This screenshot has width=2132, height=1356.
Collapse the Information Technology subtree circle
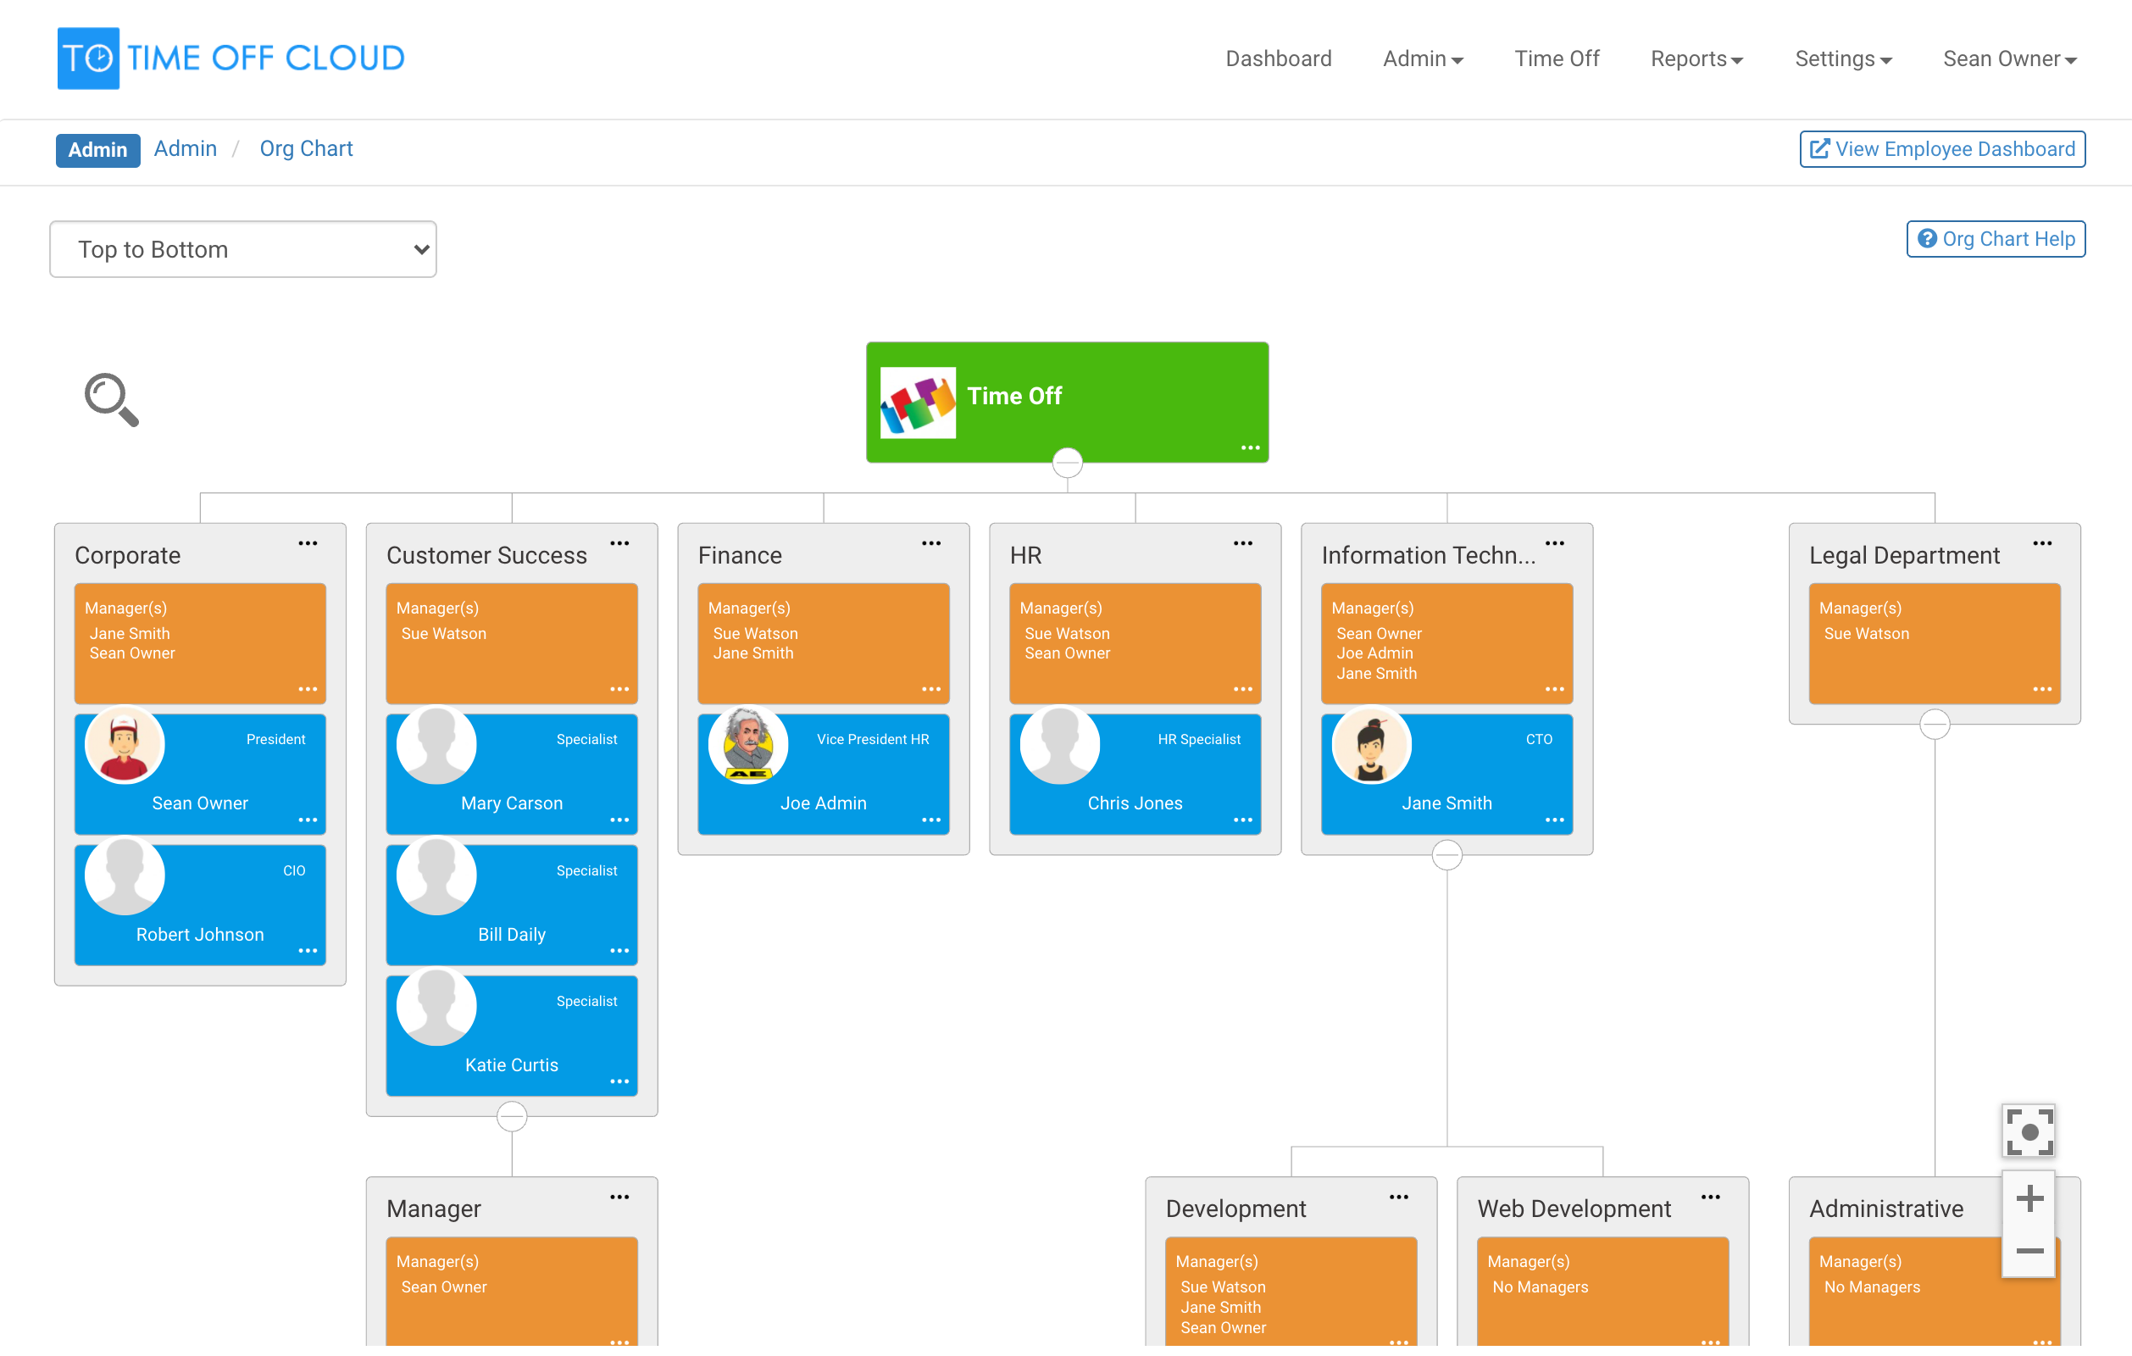[1446, 854]
